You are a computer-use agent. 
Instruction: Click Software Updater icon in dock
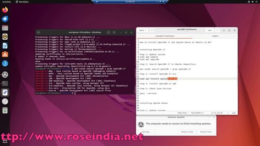[x=5, y=75]
